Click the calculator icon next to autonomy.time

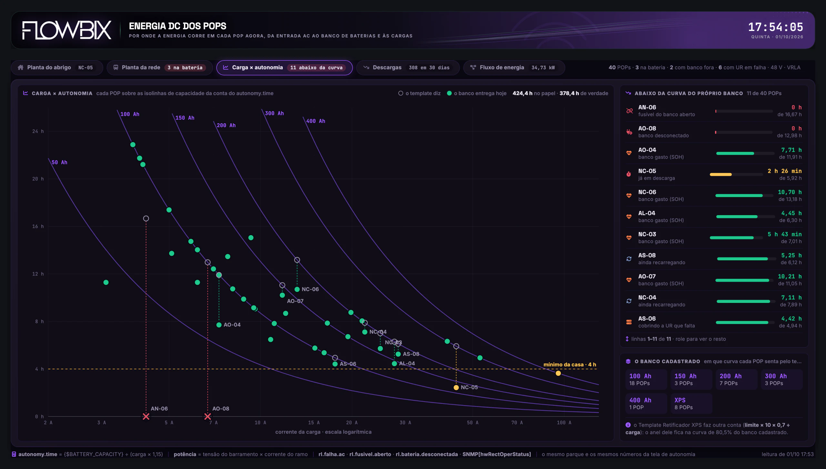(x=14, y=454)
